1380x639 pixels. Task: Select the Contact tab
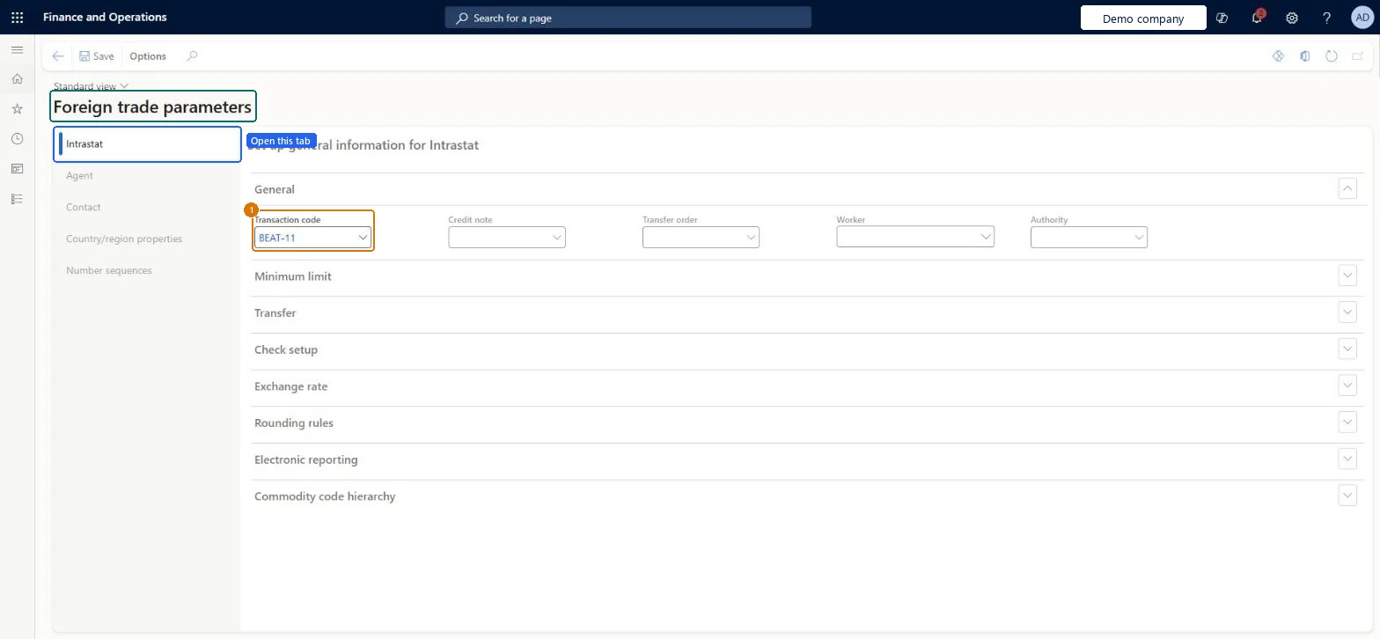point(147,208)
